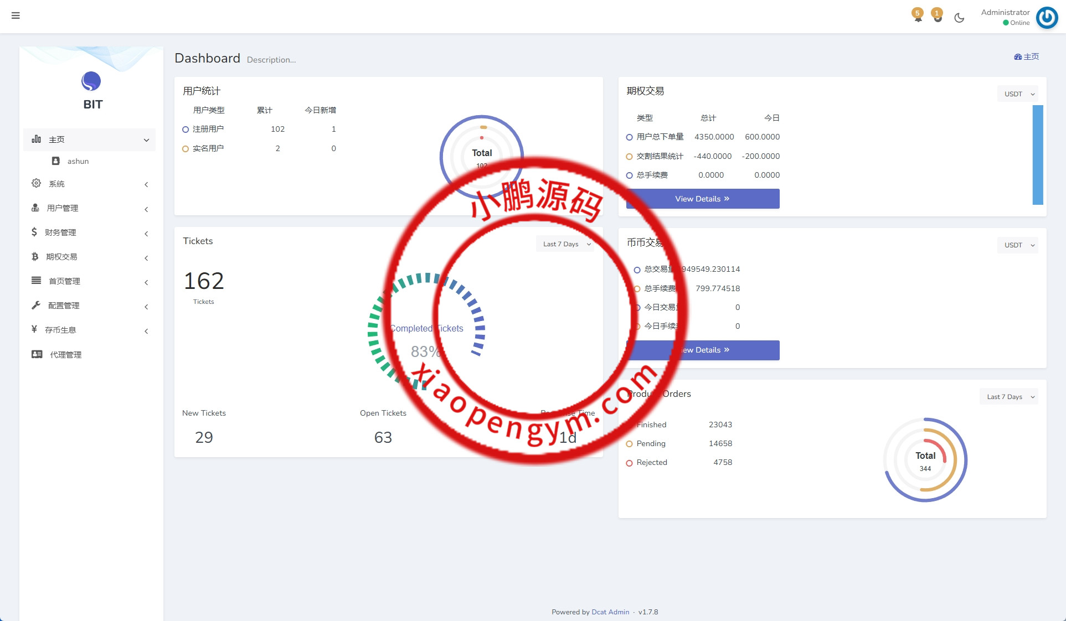Click the Product Orders Total donut chart
This screenshot has width=1066, height=621.
[x=925, y=460]
